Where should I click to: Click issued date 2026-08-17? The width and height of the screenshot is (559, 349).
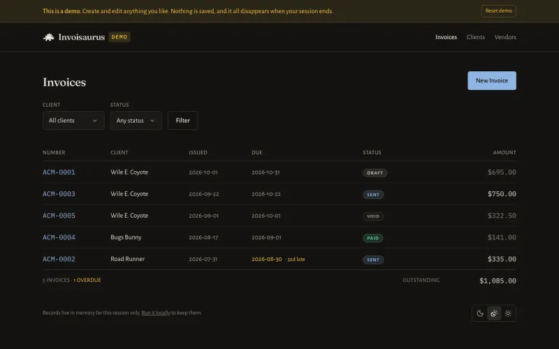coord(203,237)
